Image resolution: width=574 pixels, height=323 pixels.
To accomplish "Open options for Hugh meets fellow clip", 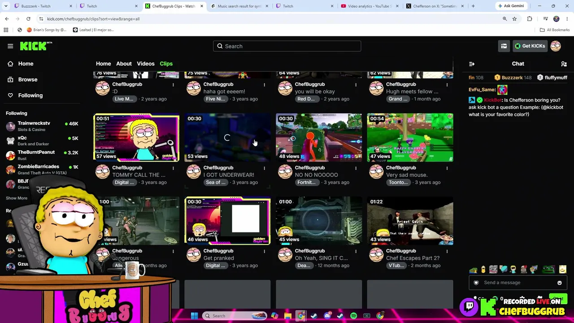I will (x=447, y=84).
